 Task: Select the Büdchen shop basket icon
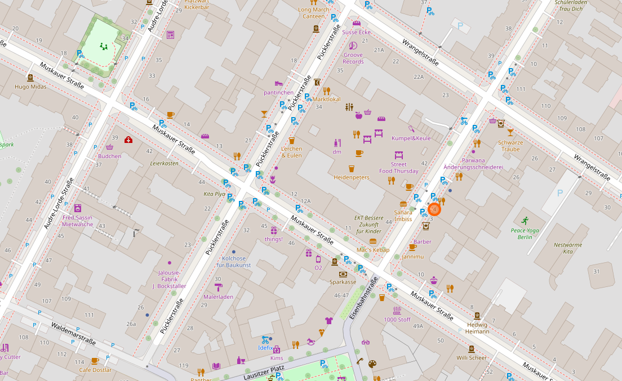click(109, 147)
